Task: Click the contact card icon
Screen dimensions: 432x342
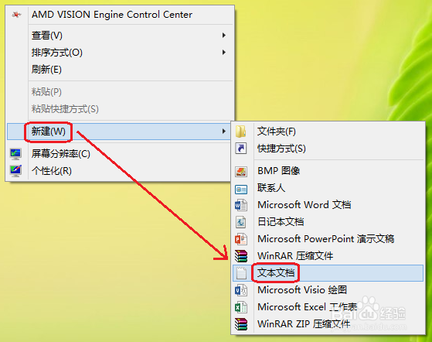Action: [241, 190]
